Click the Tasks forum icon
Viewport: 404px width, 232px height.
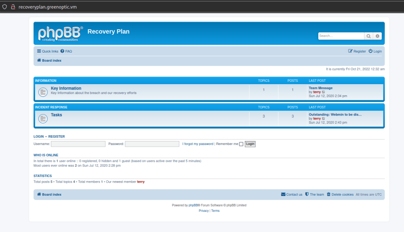(43, 119)
